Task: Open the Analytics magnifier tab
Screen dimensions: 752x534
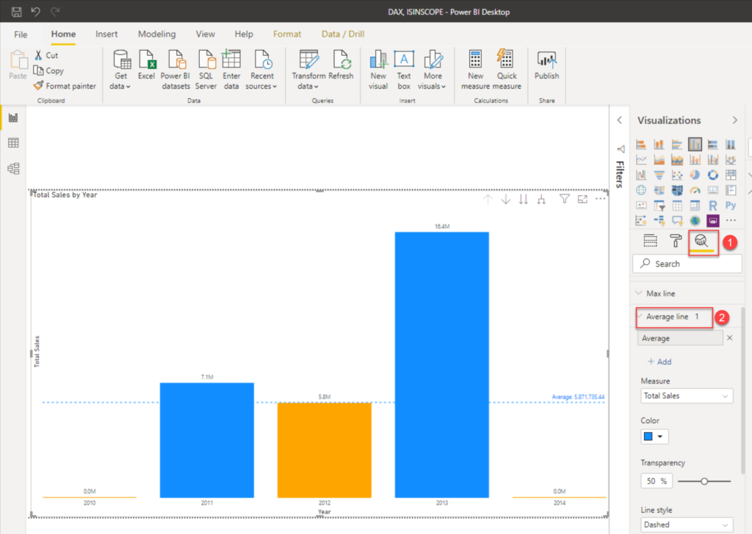Action: click(x=701, y=241)
